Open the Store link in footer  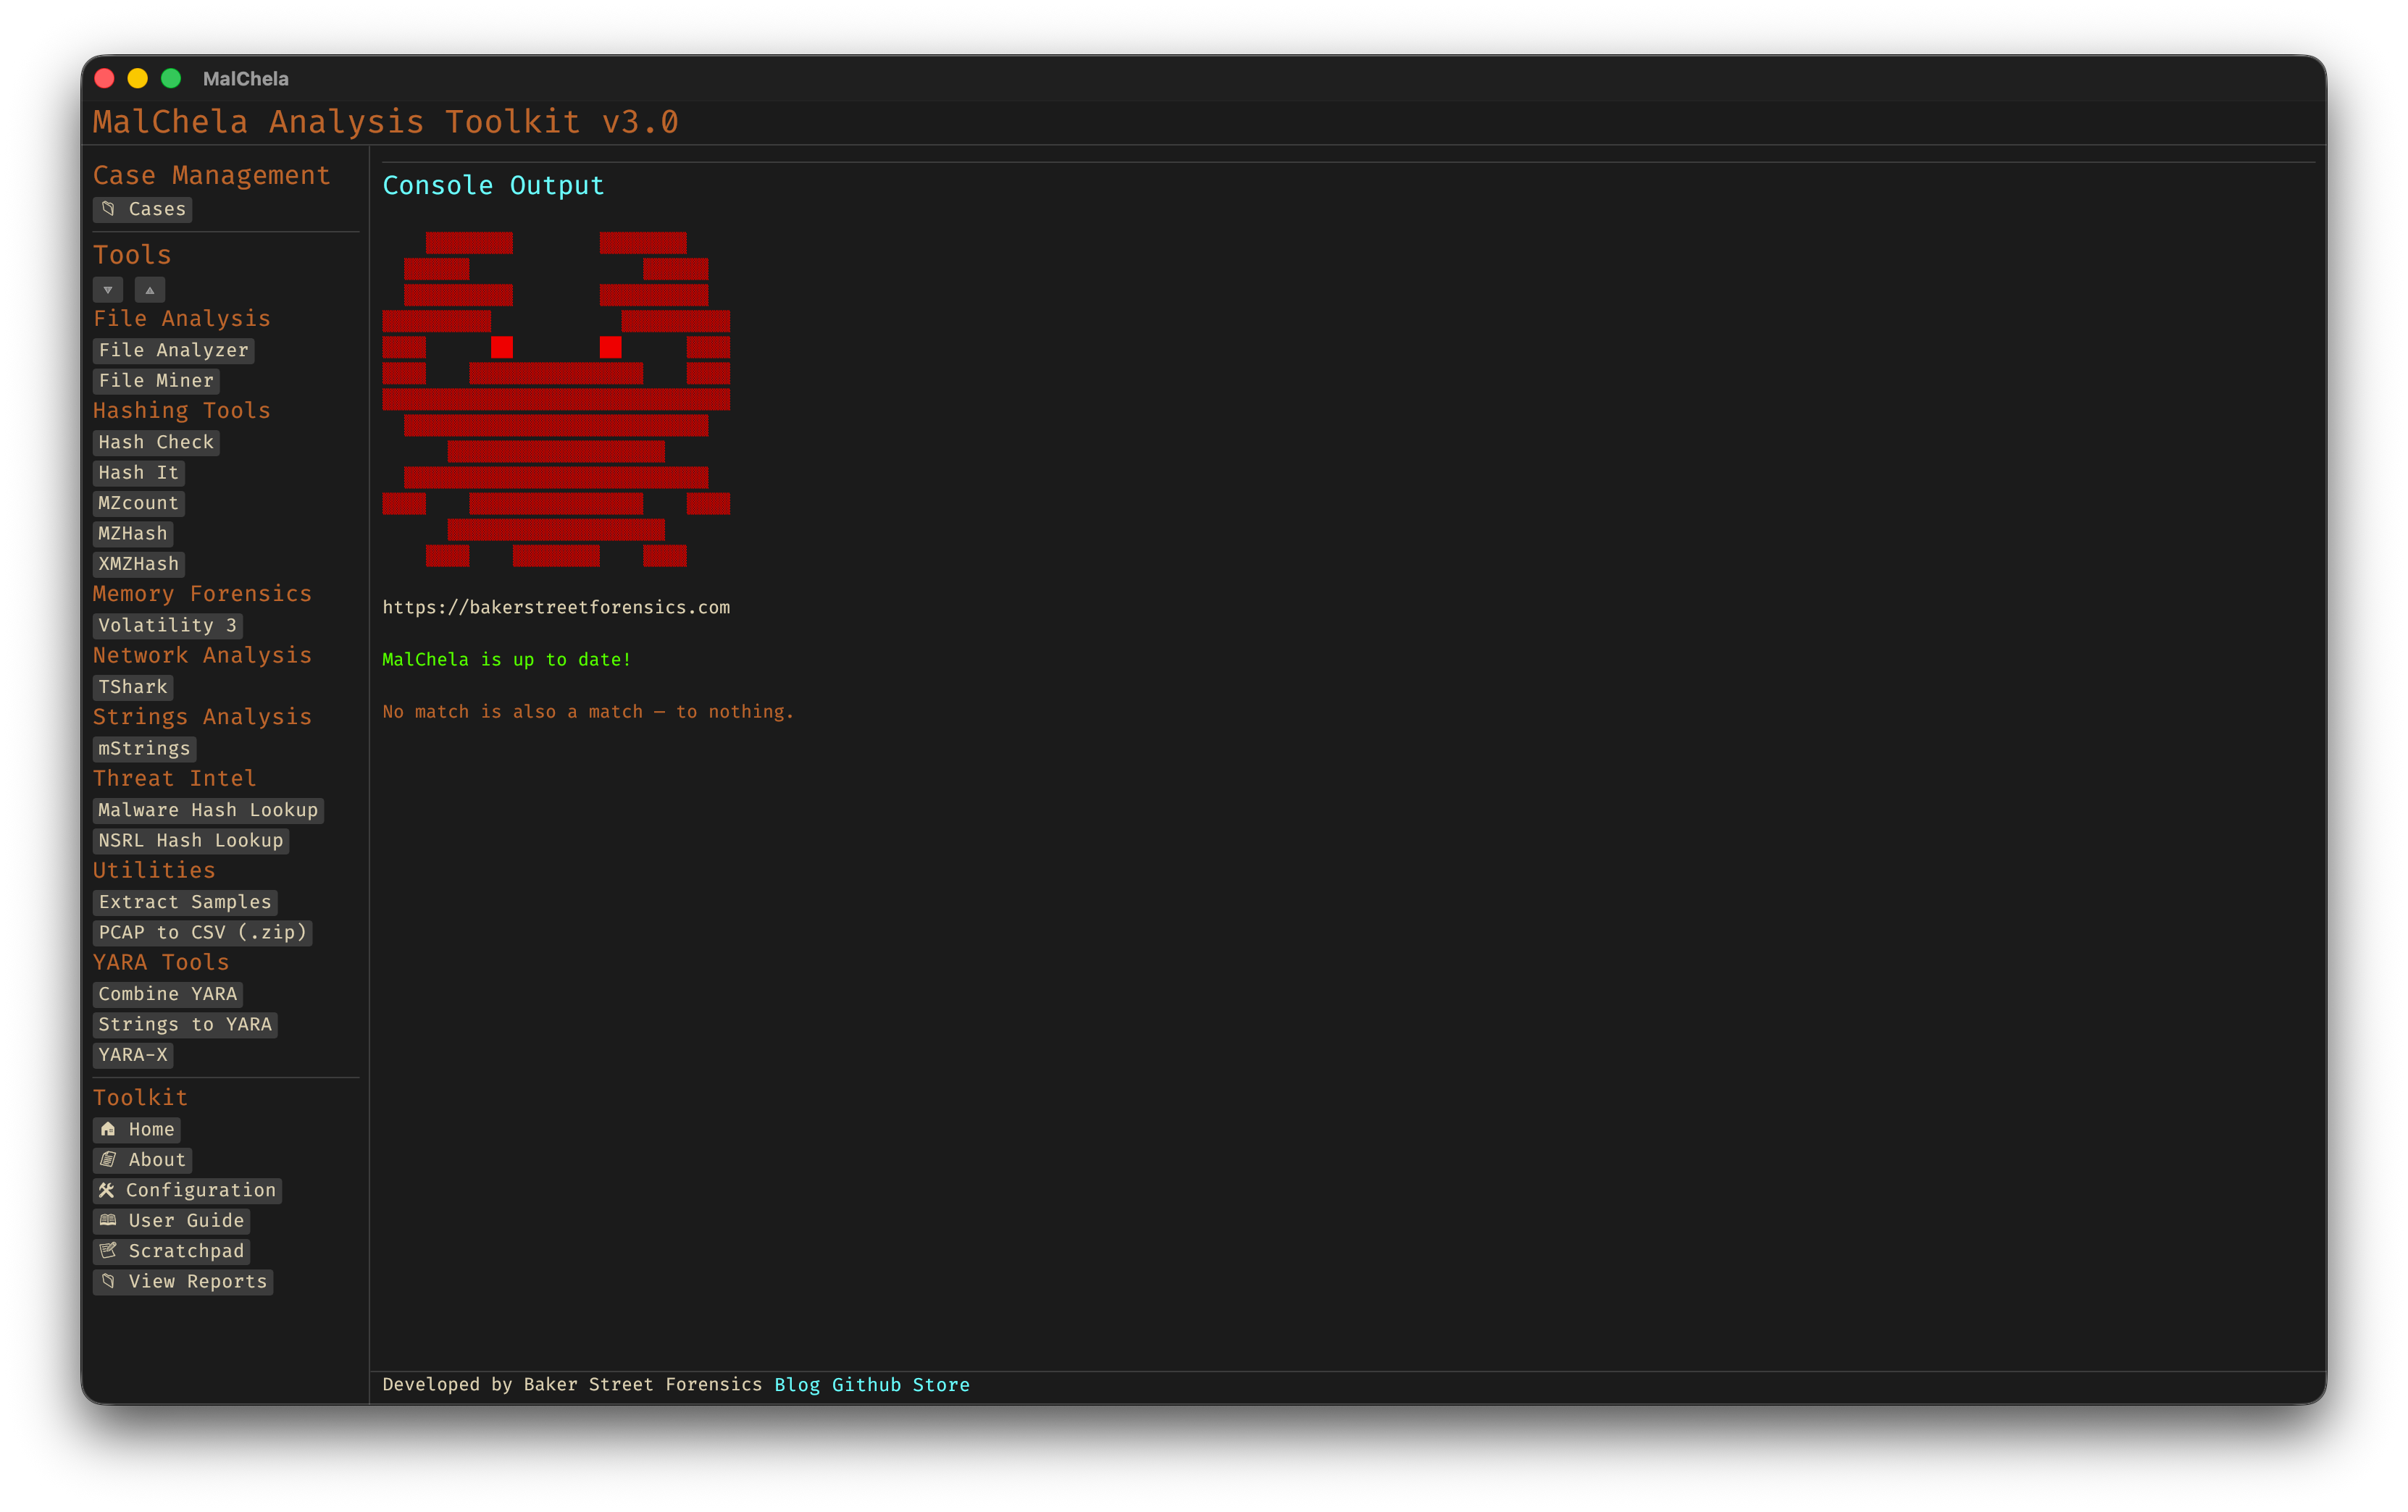point(941,1385)
